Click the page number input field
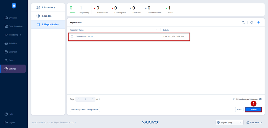The height and width of the screenshot is (128, 268). point(86,99)
